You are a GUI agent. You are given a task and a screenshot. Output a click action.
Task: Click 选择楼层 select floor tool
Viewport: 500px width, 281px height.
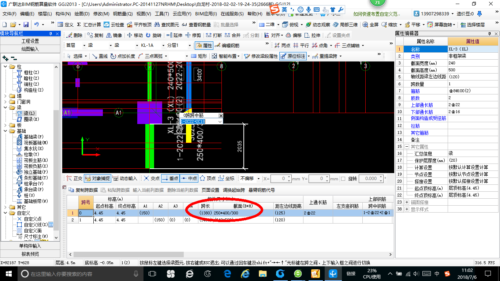point(473,25)
